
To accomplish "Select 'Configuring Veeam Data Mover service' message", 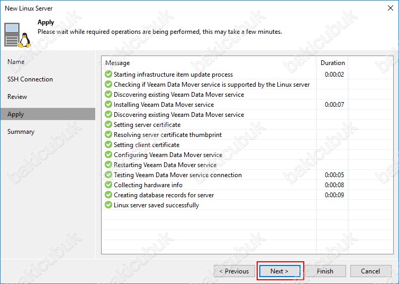I will tap(168, 155).
